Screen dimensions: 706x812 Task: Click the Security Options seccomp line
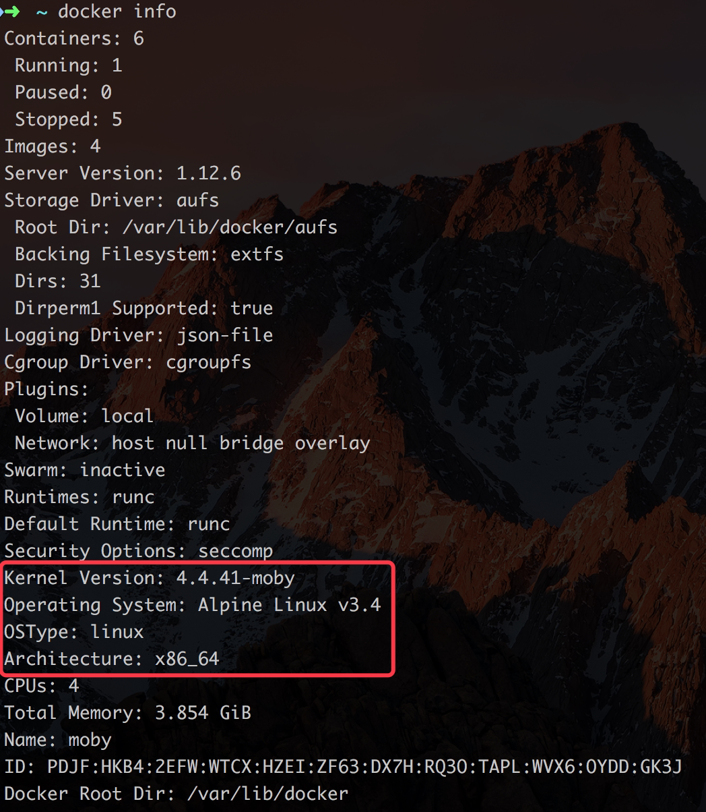139,551
